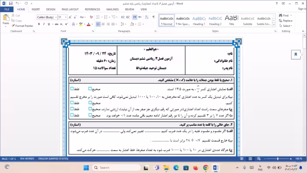
Task: Check صحیح box for statement الف
Action: [x=90, y=89]
